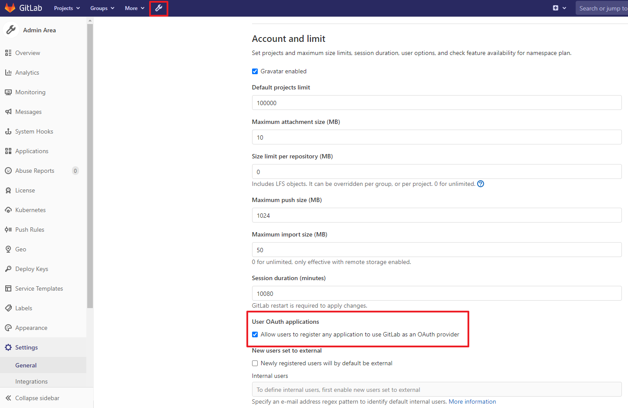Click the Default projects limit field
The image size is (628, 408).
tap(437, 103)
